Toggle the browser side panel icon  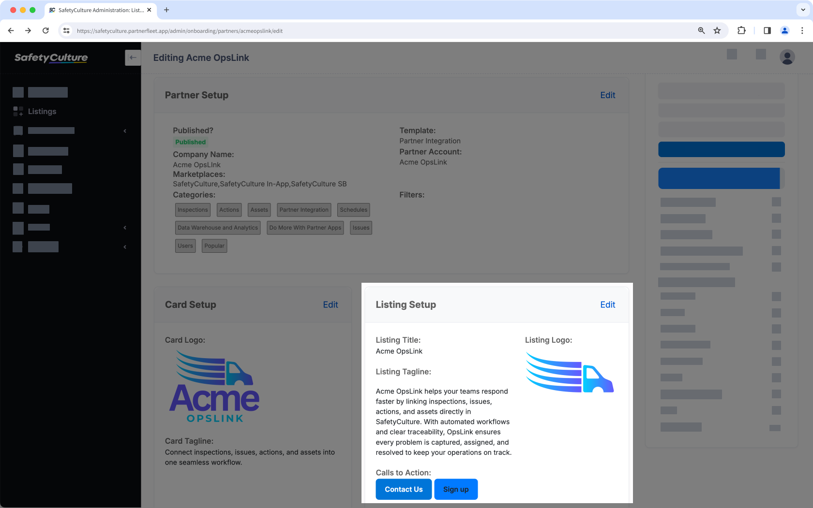pyautogui.click(x=767, y=30)
